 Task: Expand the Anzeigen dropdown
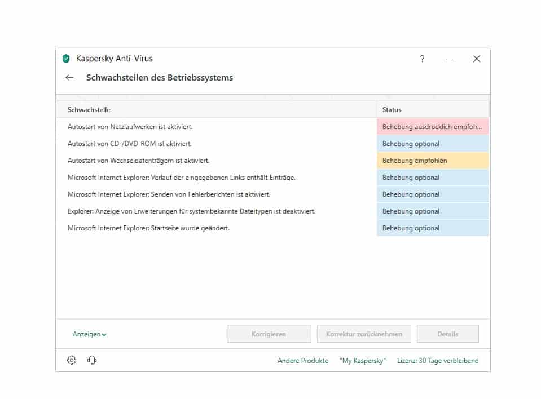(x=89, y=334)
